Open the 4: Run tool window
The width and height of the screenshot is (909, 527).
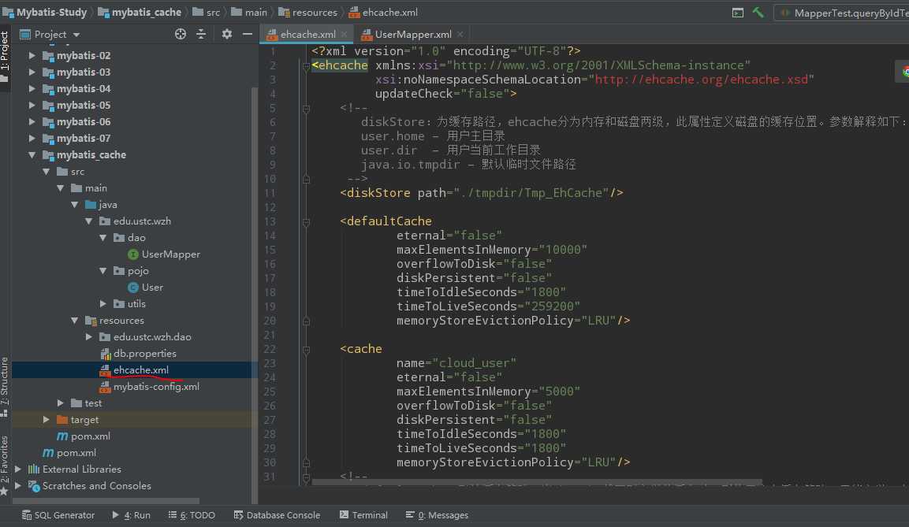tap(131, 515)
